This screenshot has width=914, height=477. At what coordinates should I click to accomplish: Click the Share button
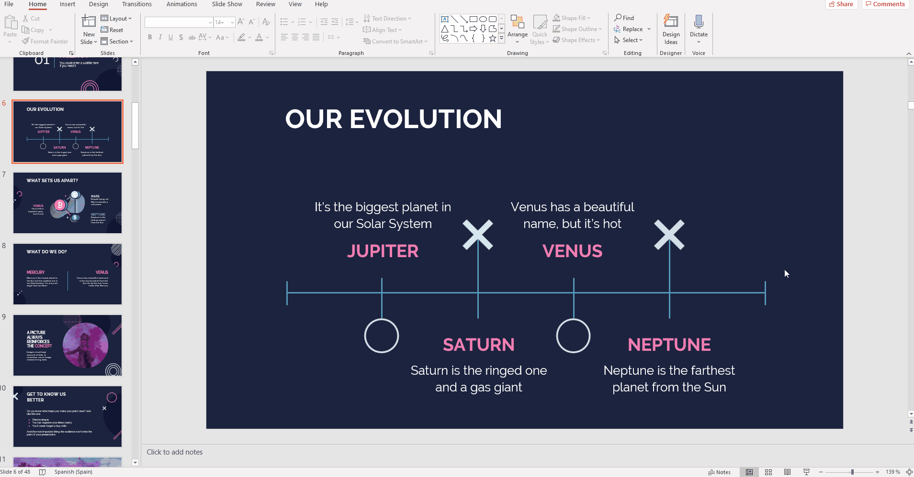pos(841,4)
